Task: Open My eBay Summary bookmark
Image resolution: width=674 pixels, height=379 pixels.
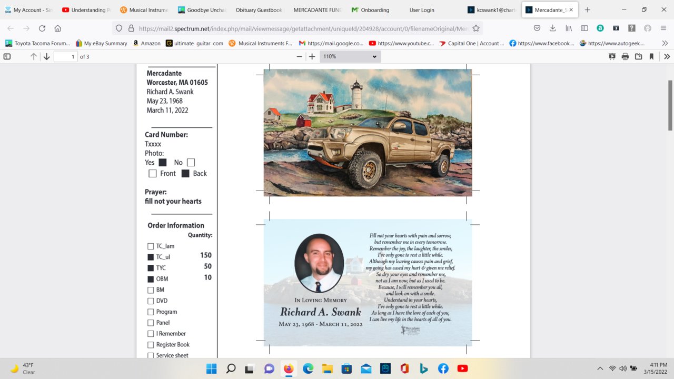Action: (102, 43)
